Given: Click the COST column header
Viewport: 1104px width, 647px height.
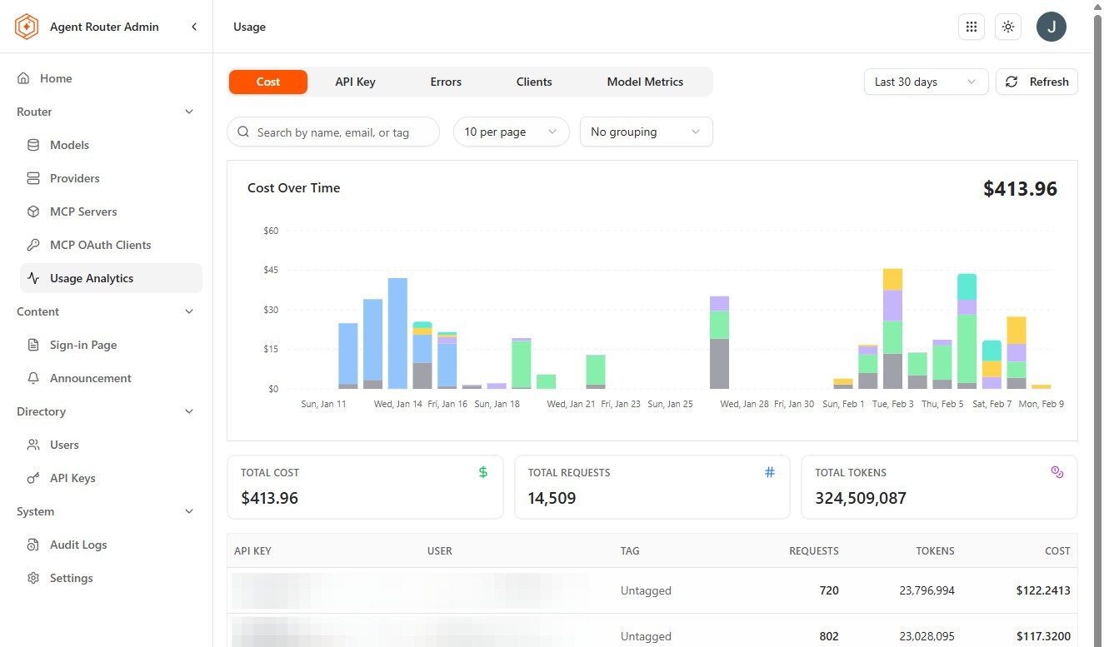Looking at the screenshot, I should tap(1057, 550).
